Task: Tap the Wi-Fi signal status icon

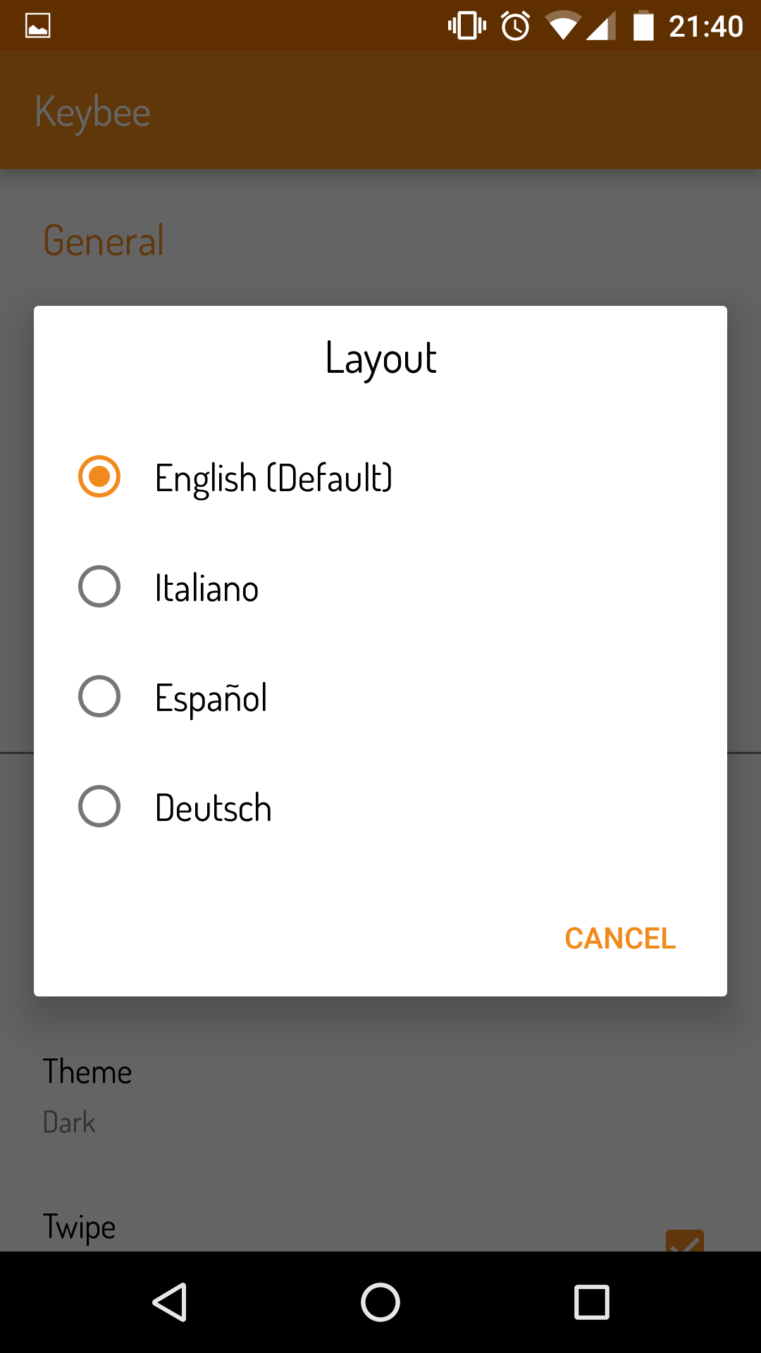Action: (x=562, y=26)
